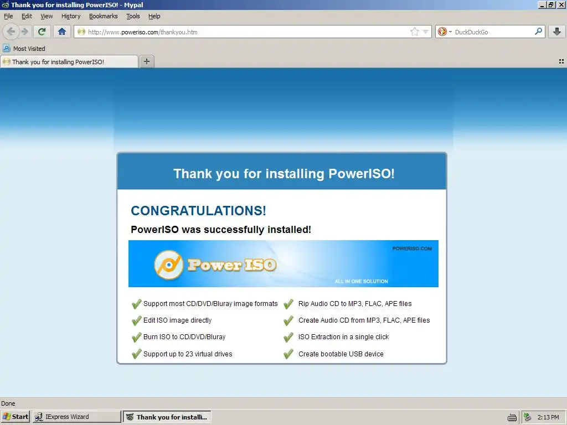Click 'Support up to 23 virtual drives' text
The width and height of the screenshot is (567, 425).
point(188,354)
